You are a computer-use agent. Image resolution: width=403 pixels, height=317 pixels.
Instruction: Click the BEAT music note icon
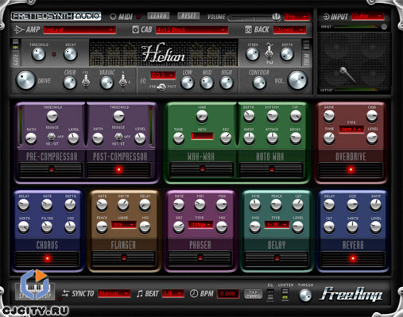[x=140, y=293]
